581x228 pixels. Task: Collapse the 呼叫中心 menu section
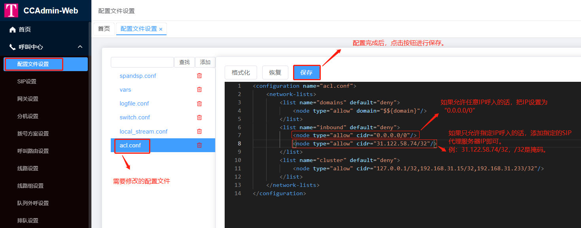coord(80,47)
